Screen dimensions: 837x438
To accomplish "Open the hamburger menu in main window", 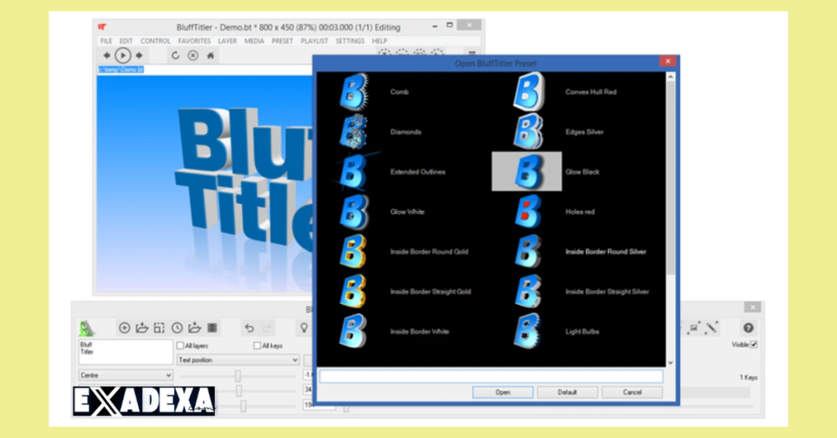I will click(472, 53).
